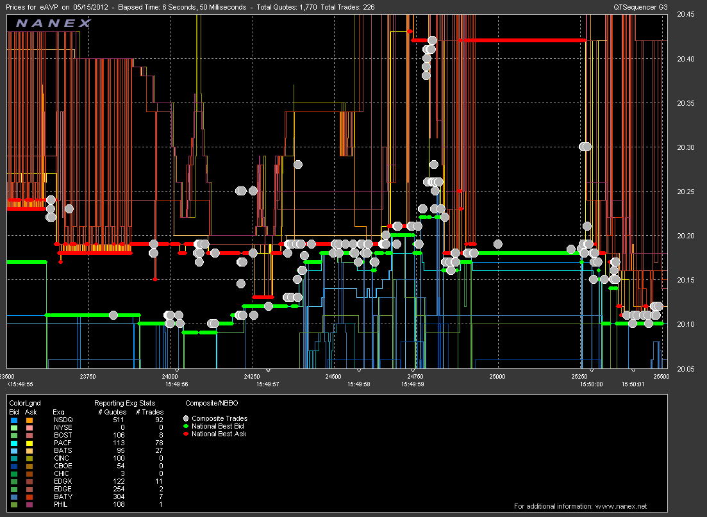
Task: Click the BOST exchange label
Action: coord(63,435)
